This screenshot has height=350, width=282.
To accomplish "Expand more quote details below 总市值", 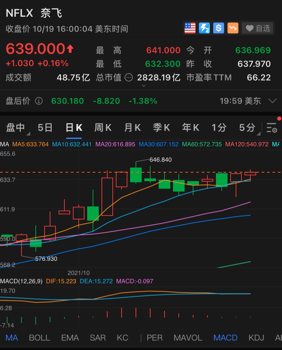I will tap(143, 86).
